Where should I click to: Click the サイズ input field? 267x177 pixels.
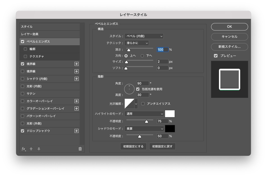162,62
